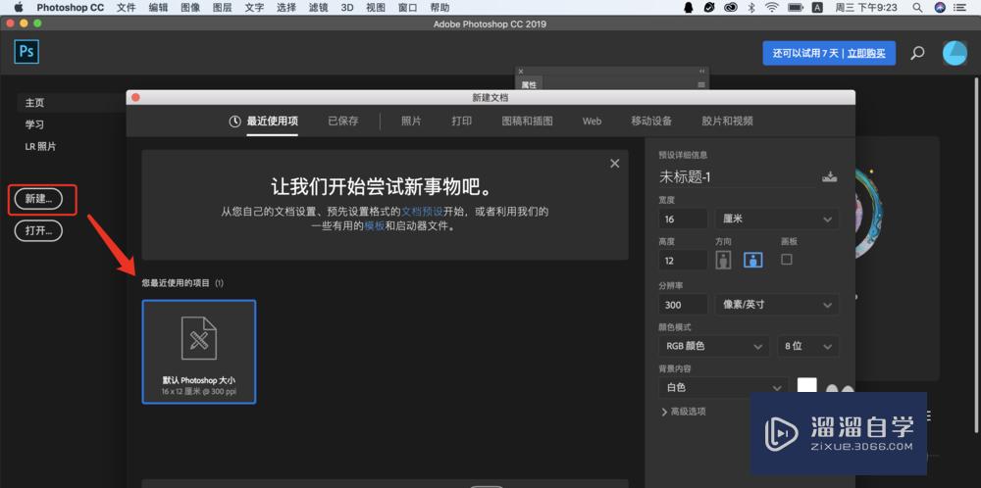Screen dimensions: 981x488
Task: Enable the 画板 artboard checkbox
Action: click(787, 259)
